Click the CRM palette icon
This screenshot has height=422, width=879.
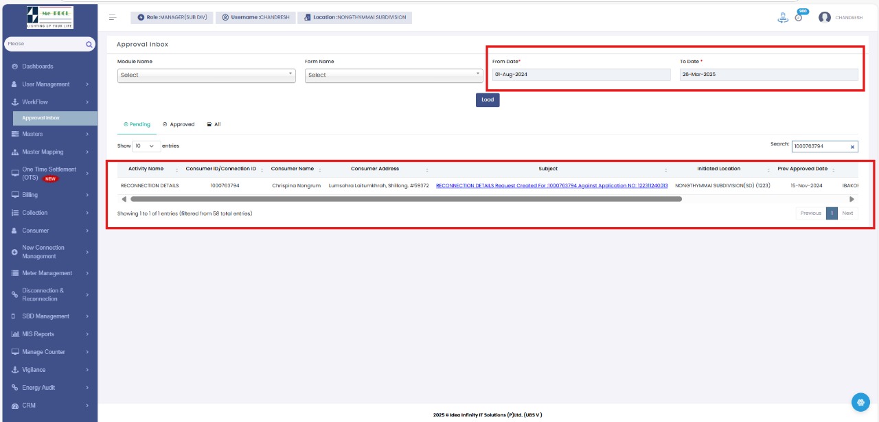14,406
